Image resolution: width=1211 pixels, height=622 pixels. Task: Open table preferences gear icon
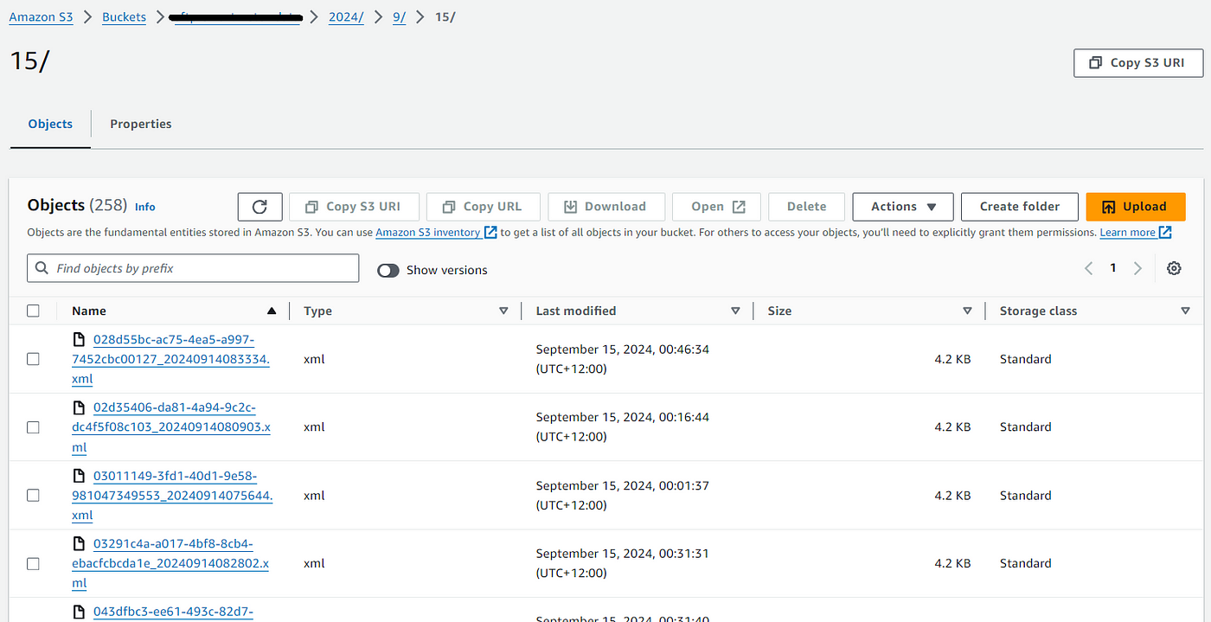coord(1174,268)
